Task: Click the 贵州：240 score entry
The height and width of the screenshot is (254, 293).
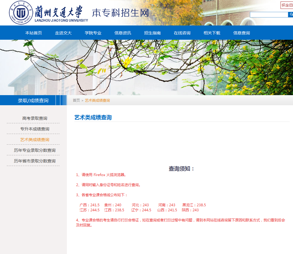Action: coord(113,205)
